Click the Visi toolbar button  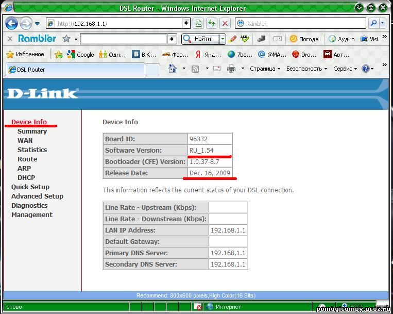[x=369, y=39]
